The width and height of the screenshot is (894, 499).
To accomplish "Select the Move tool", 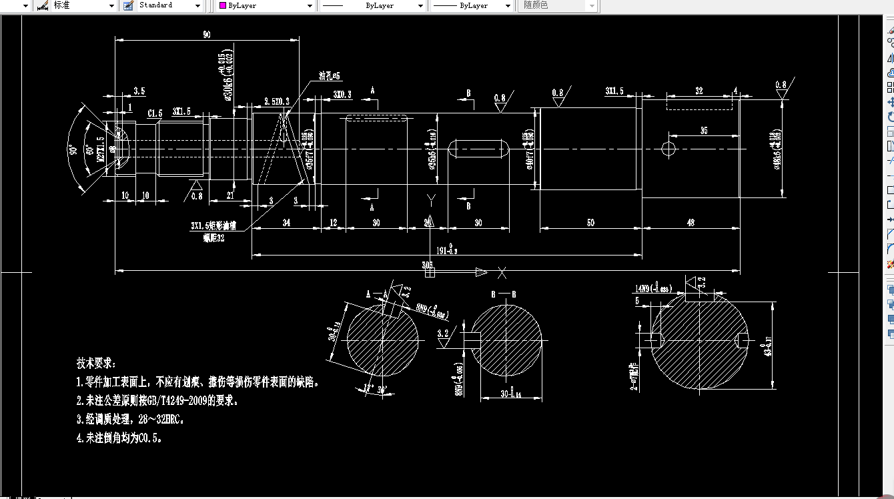I will [x=890, y=102].
